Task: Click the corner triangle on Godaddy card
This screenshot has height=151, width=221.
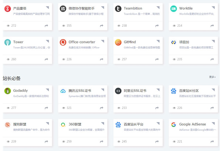Action: (48, 90)
